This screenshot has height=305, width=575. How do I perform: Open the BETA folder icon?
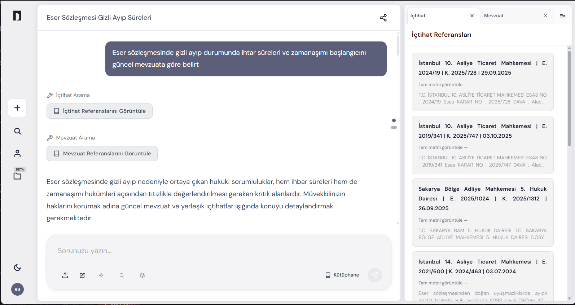point(17,176)
